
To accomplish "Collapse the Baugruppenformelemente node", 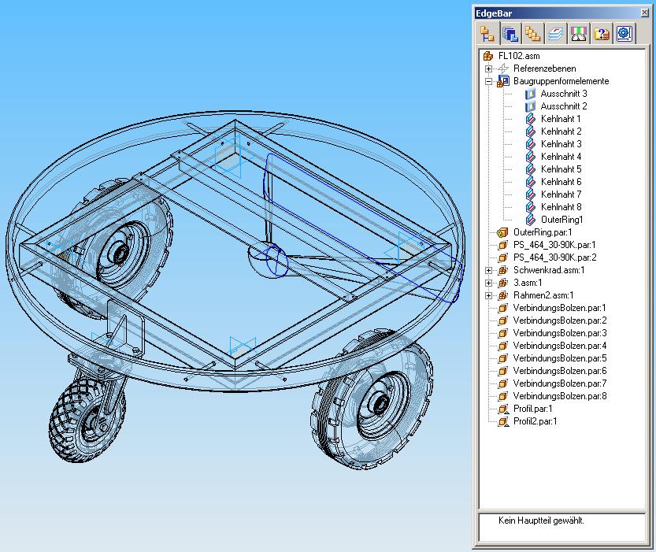I will [488, 82].
